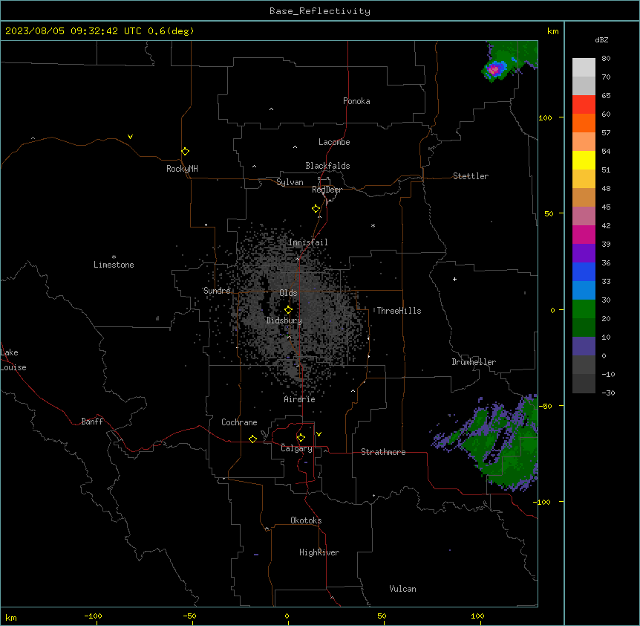Click the purple 10 dBZ legend swatch

584,346
